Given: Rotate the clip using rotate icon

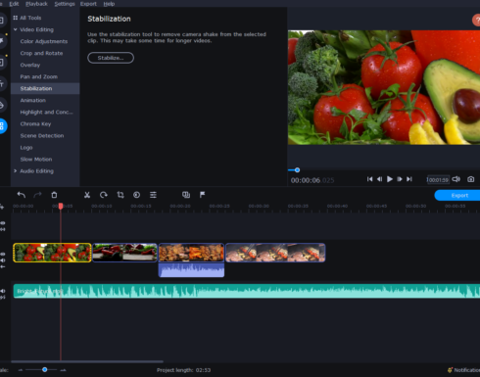Looking at the screenshot, I should [x=104, y=195].
